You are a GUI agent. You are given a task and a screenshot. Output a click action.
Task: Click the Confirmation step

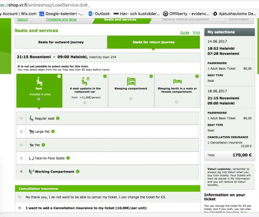click(x=239, y=20)
